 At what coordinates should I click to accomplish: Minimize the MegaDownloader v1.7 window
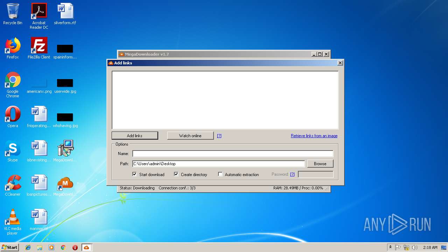314,54
